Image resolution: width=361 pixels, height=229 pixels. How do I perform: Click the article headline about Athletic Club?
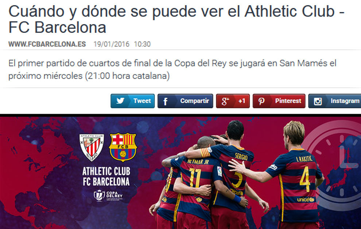[x=176, y=19]
